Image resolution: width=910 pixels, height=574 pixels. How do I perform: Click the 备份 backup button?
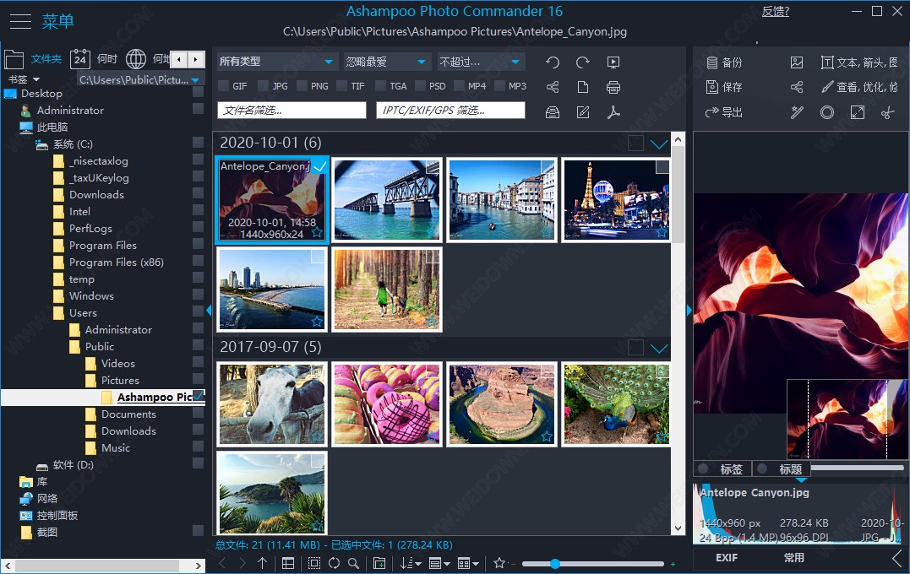point(724,62)
